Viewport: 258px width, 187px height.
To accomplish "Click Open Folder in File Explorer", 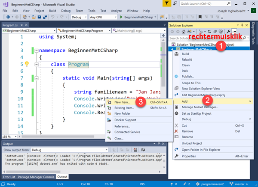I will click(x=213, y=150).
